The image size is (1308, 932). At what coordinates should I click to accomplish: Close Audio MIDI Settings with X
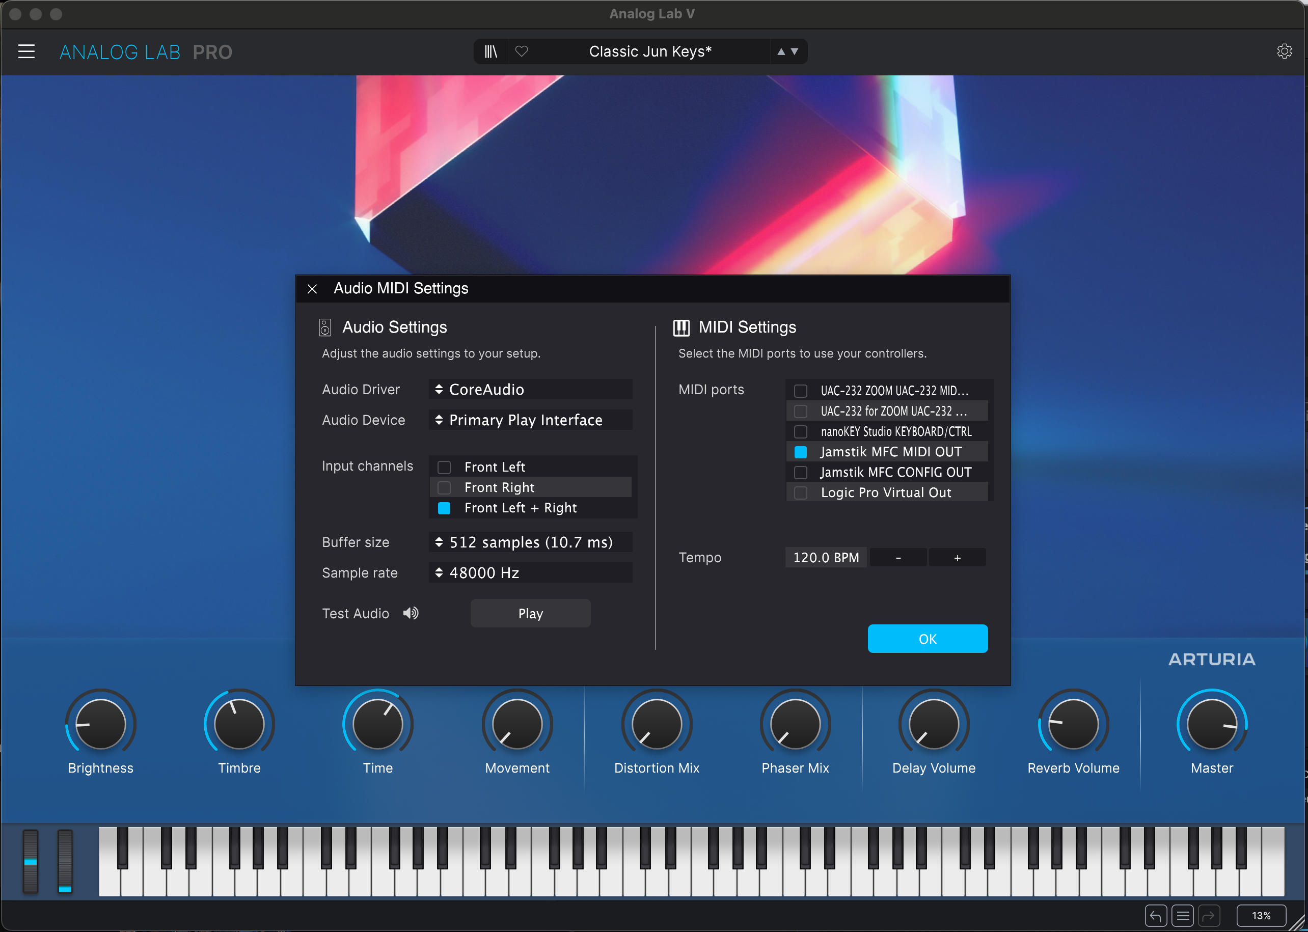click(x=312, y=289)
